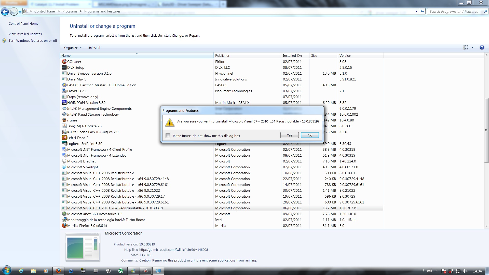The image size is (489, 275).
Task: Click the EasyBCD 2.1 icon
Action: 64,91
